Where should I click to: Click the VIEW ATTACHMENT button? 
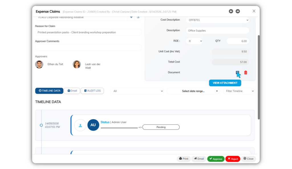[225, 83]
